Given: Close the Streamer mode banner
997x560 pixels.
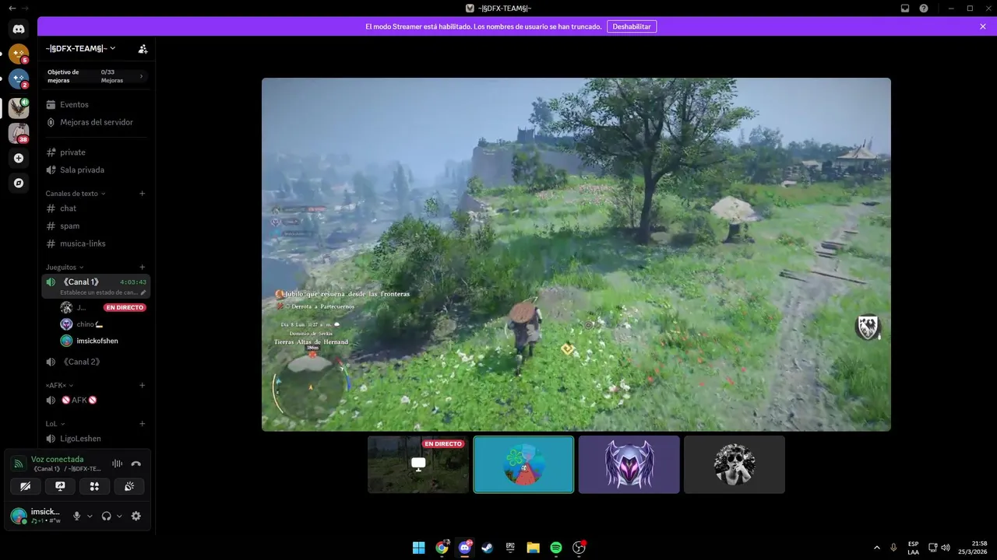Looking at the screenshot, I should pos(983,26).
